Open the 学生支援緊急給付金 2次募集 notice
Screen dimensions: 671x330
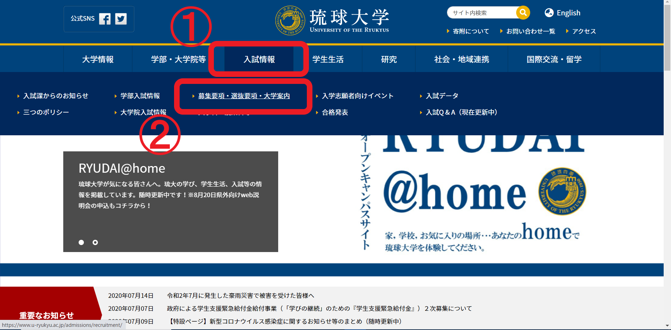coord(319,309)
